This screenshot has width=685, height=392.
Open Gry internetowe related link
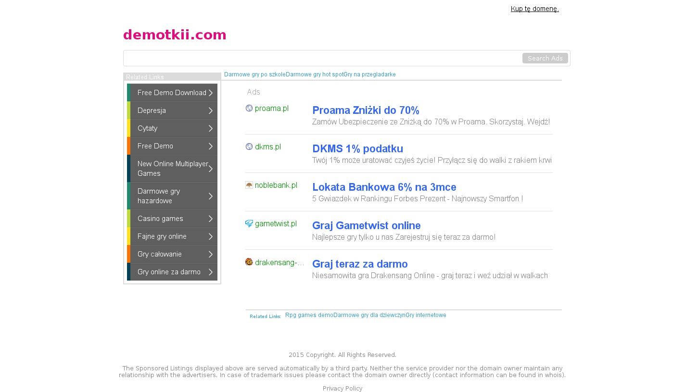click(426, 315)
